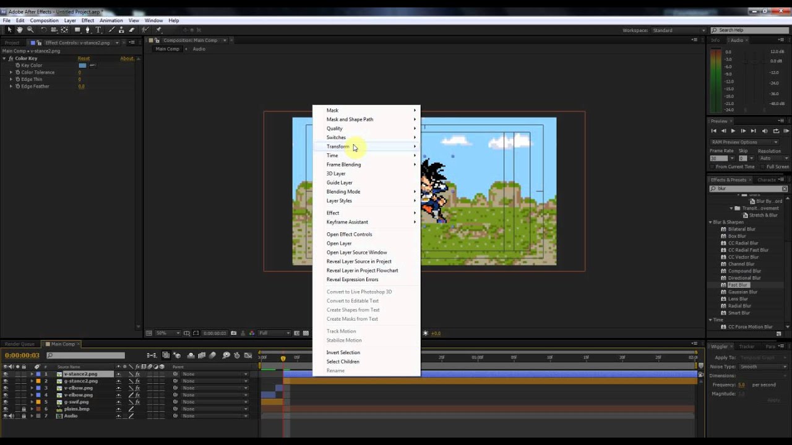This screenshot has height=445, width=792.
Task: Open the Resolution Auto dropdown
Action: pyautogui.click(x=773, y=158)
